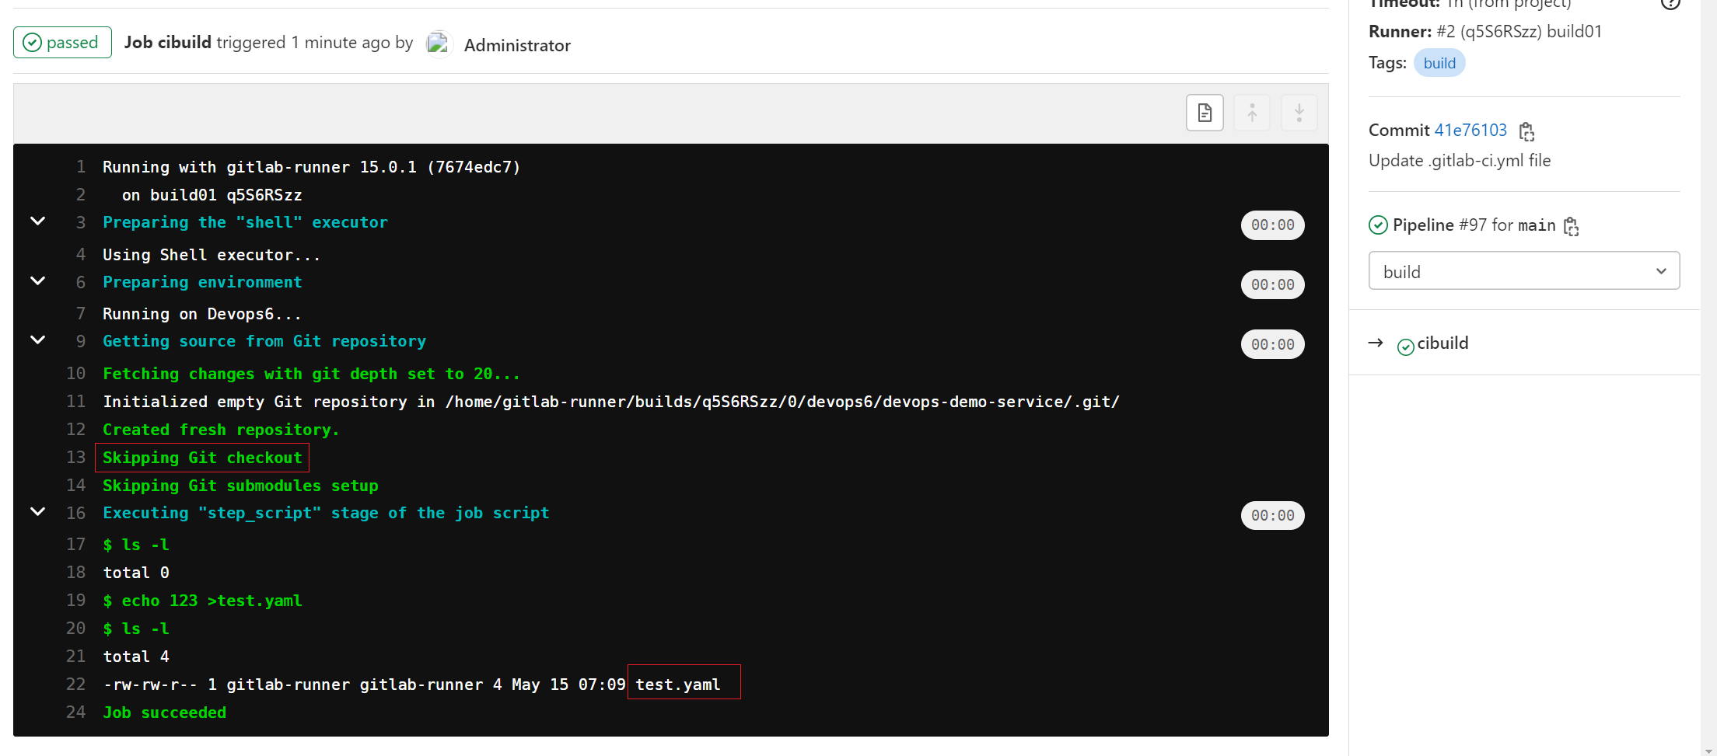The width and height of the screenshot is (1717, 756).
Task: Open pipeline #97 link
Action: coord(1473,225)
